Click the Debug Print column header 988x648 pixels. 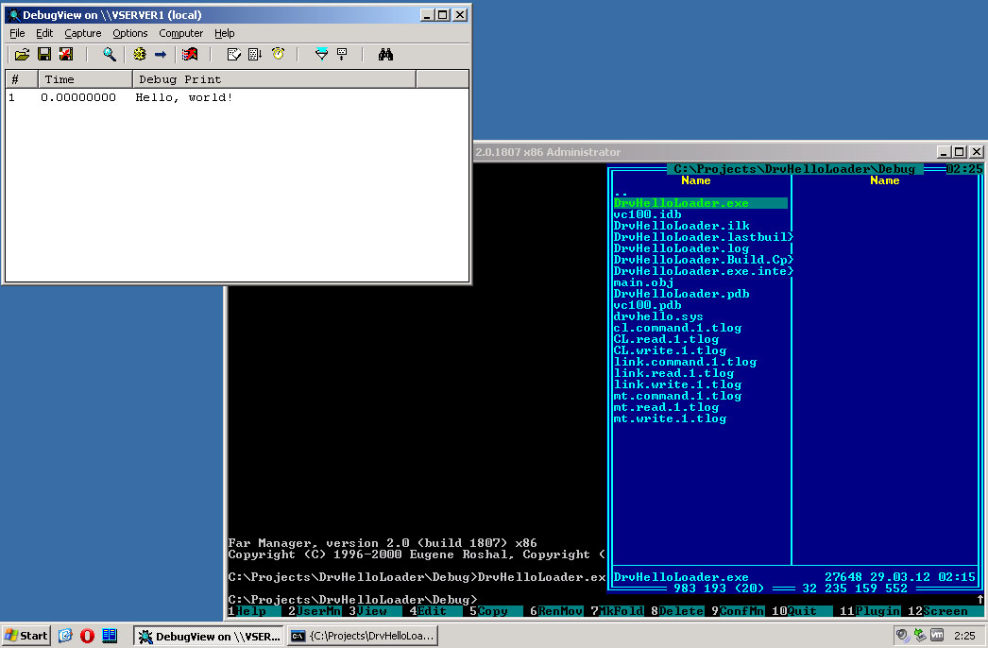pyautogui.click(x=274, y=79)
